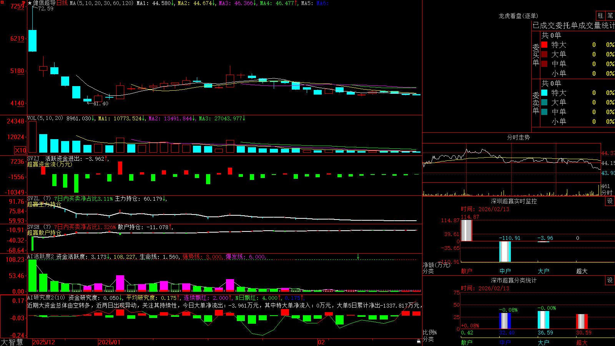615x346 pixels.
Task: Click the MA3: 46.366 value
Action: click(236, 3)
